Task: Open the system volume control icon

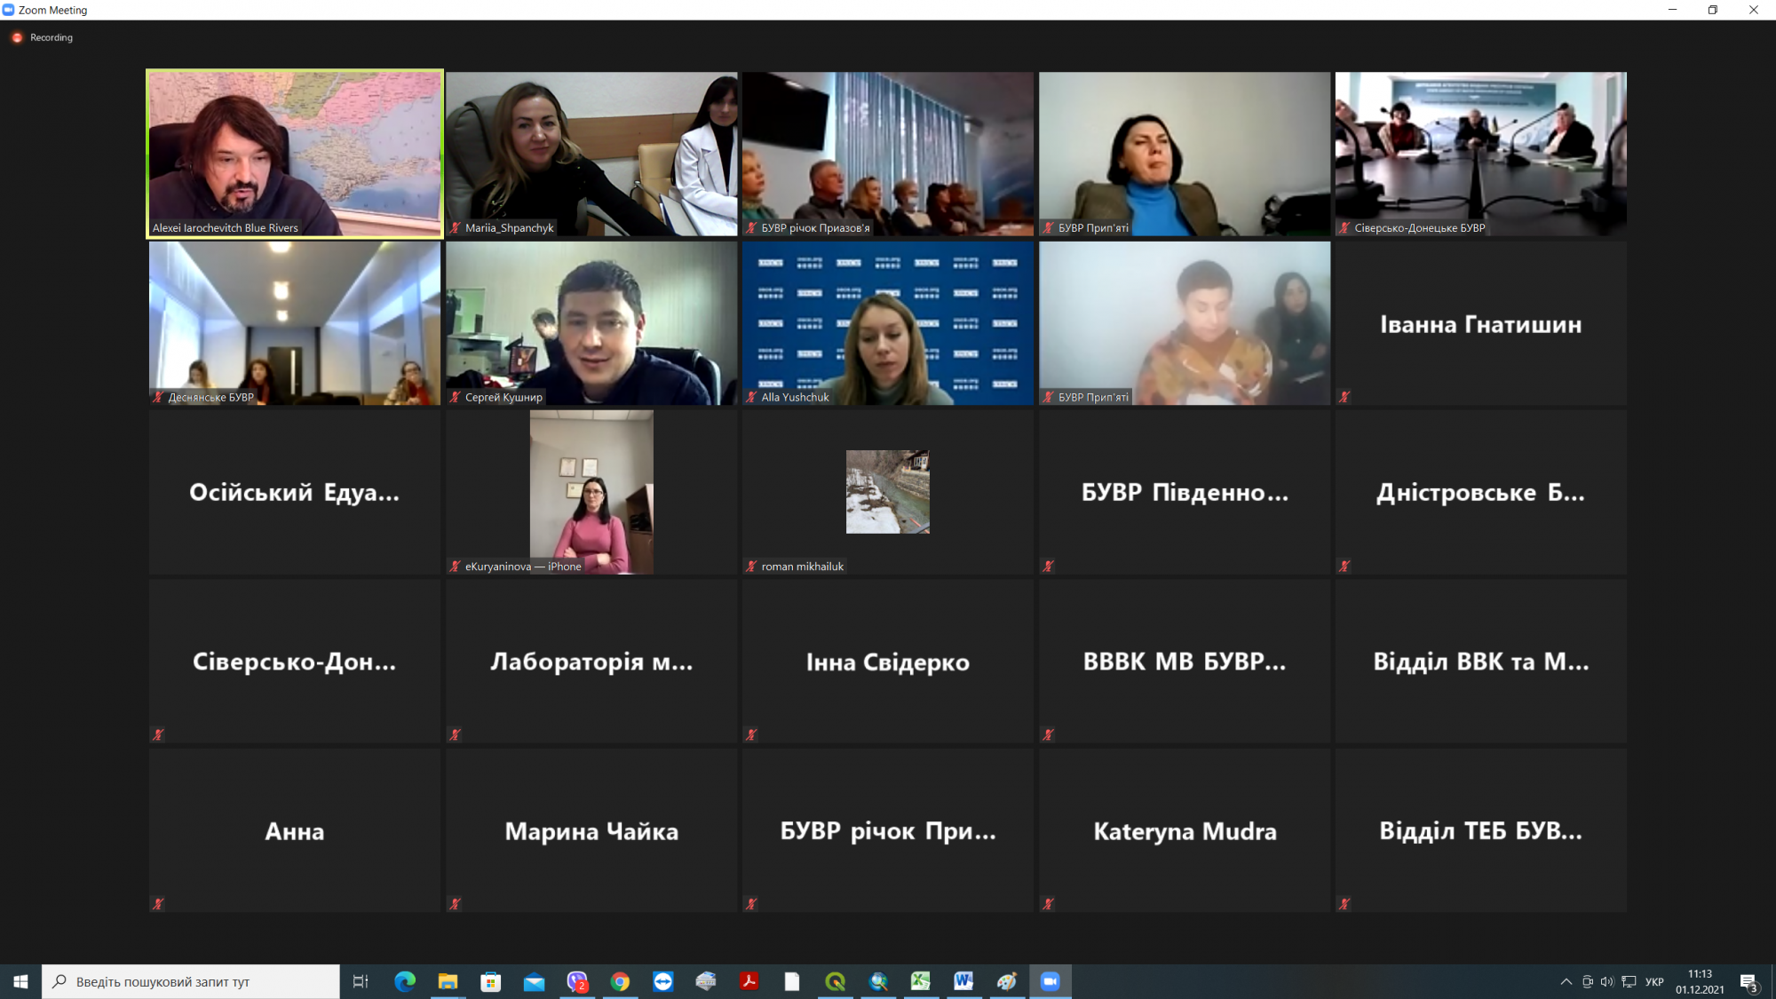Action: coord(1607,981)
